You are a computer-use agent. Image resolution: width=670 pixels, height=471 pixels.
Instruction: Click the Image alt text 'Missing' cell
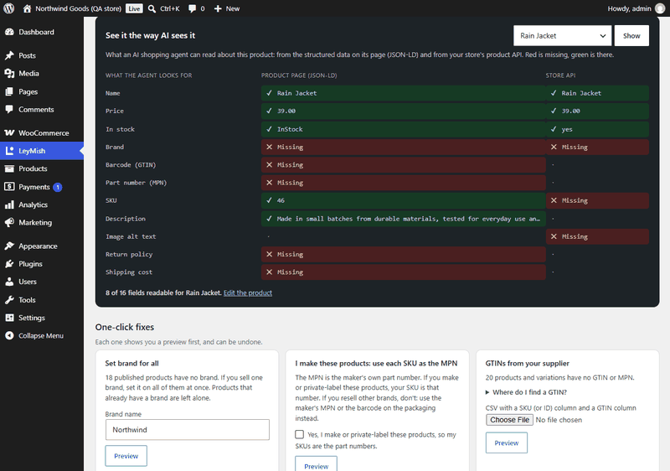[x=597, y=236]
